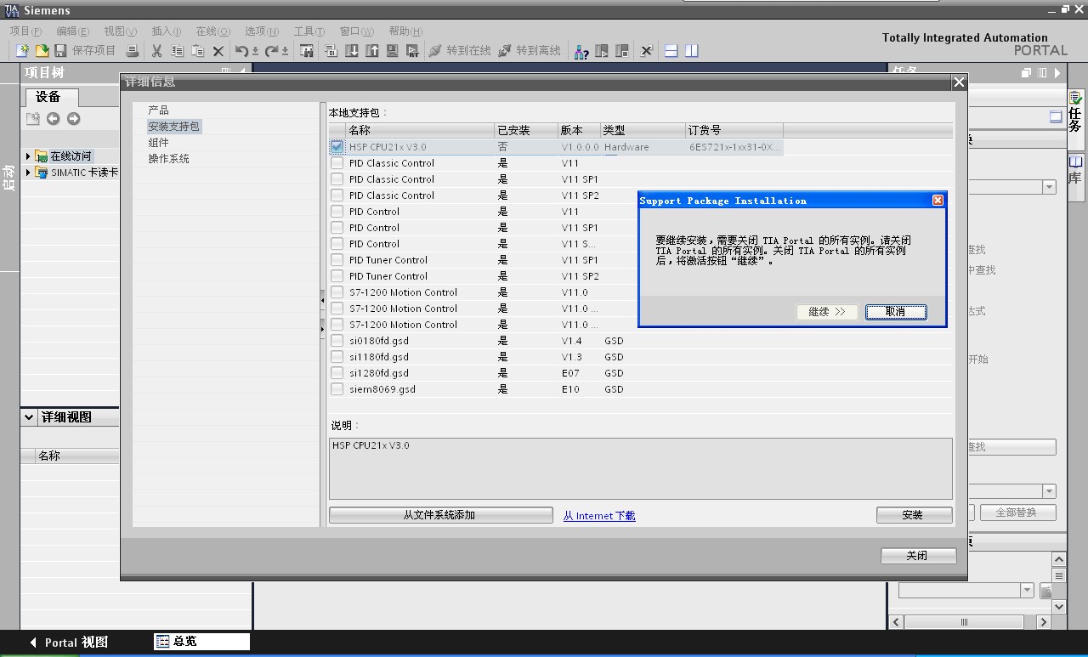Viewport: 1088px width, 657px height.
Task: Click the Start runtime RT icon
Action: click(412, 51)
